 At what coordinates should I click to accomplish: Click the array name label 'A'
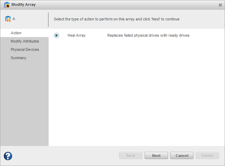(x=14, y=19)
